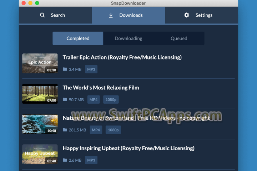
Task: Open folder icon beside 3.4 MB
Action: [65, 69]
